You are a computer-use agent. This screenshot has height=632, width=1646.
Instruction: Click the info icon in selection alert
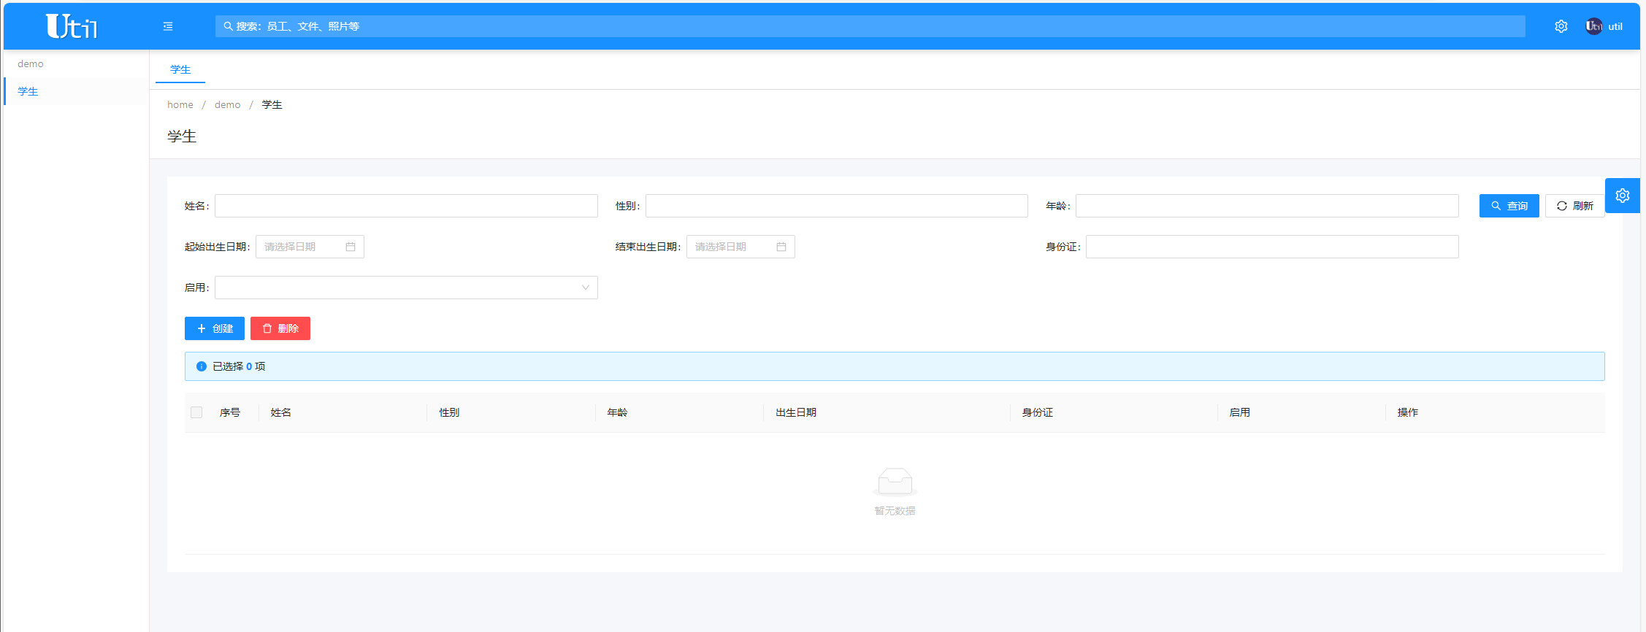pos(202,366)
